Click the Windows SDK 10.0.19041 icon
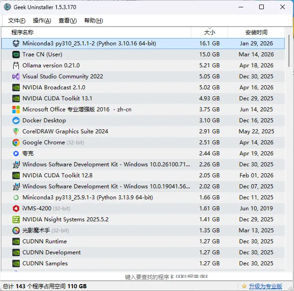Image resolution: width=294 pixels, height=291 pixels. [16, 187]
